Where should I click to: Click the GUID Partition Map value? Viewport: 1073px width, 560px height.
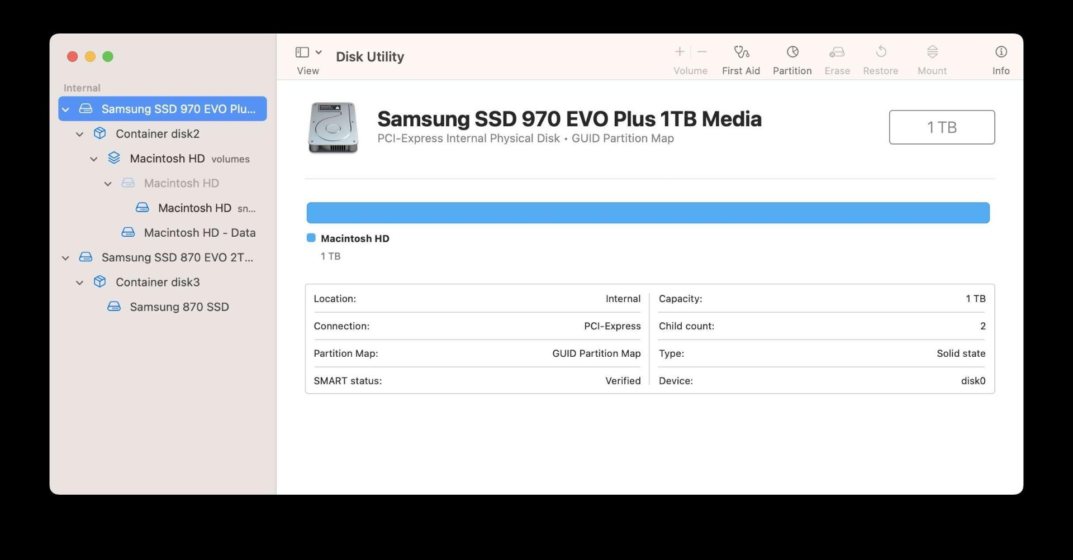tap(596, 353)
